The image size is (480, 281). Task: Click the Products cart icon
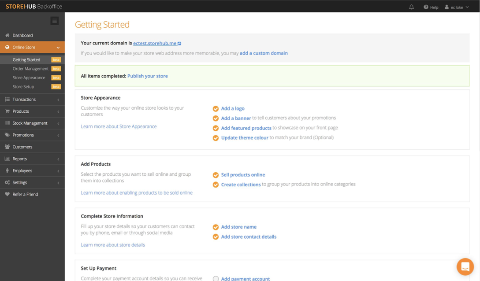tap(7, 111)
